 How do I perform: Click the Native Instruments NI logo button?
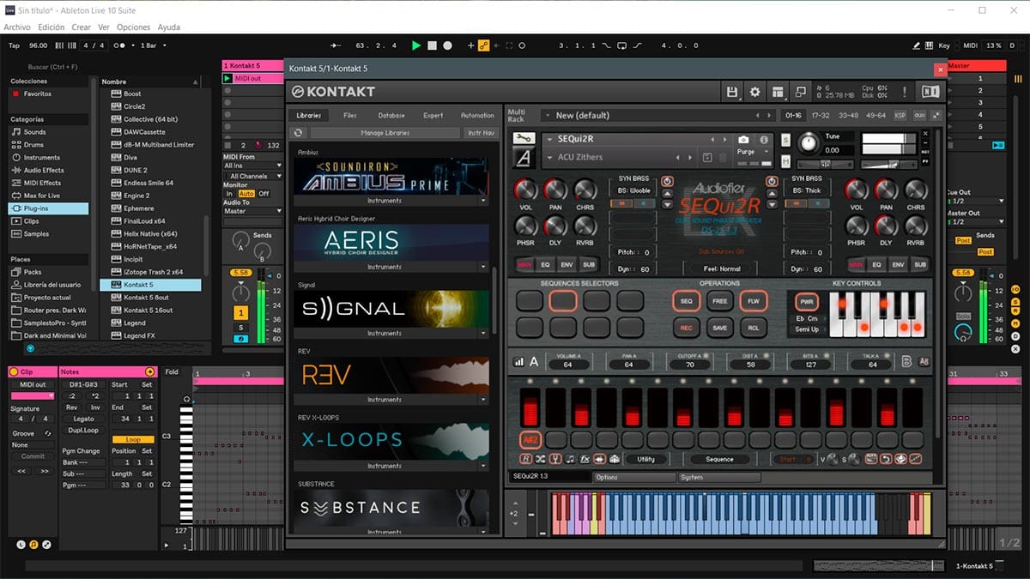tap(930, 92)
